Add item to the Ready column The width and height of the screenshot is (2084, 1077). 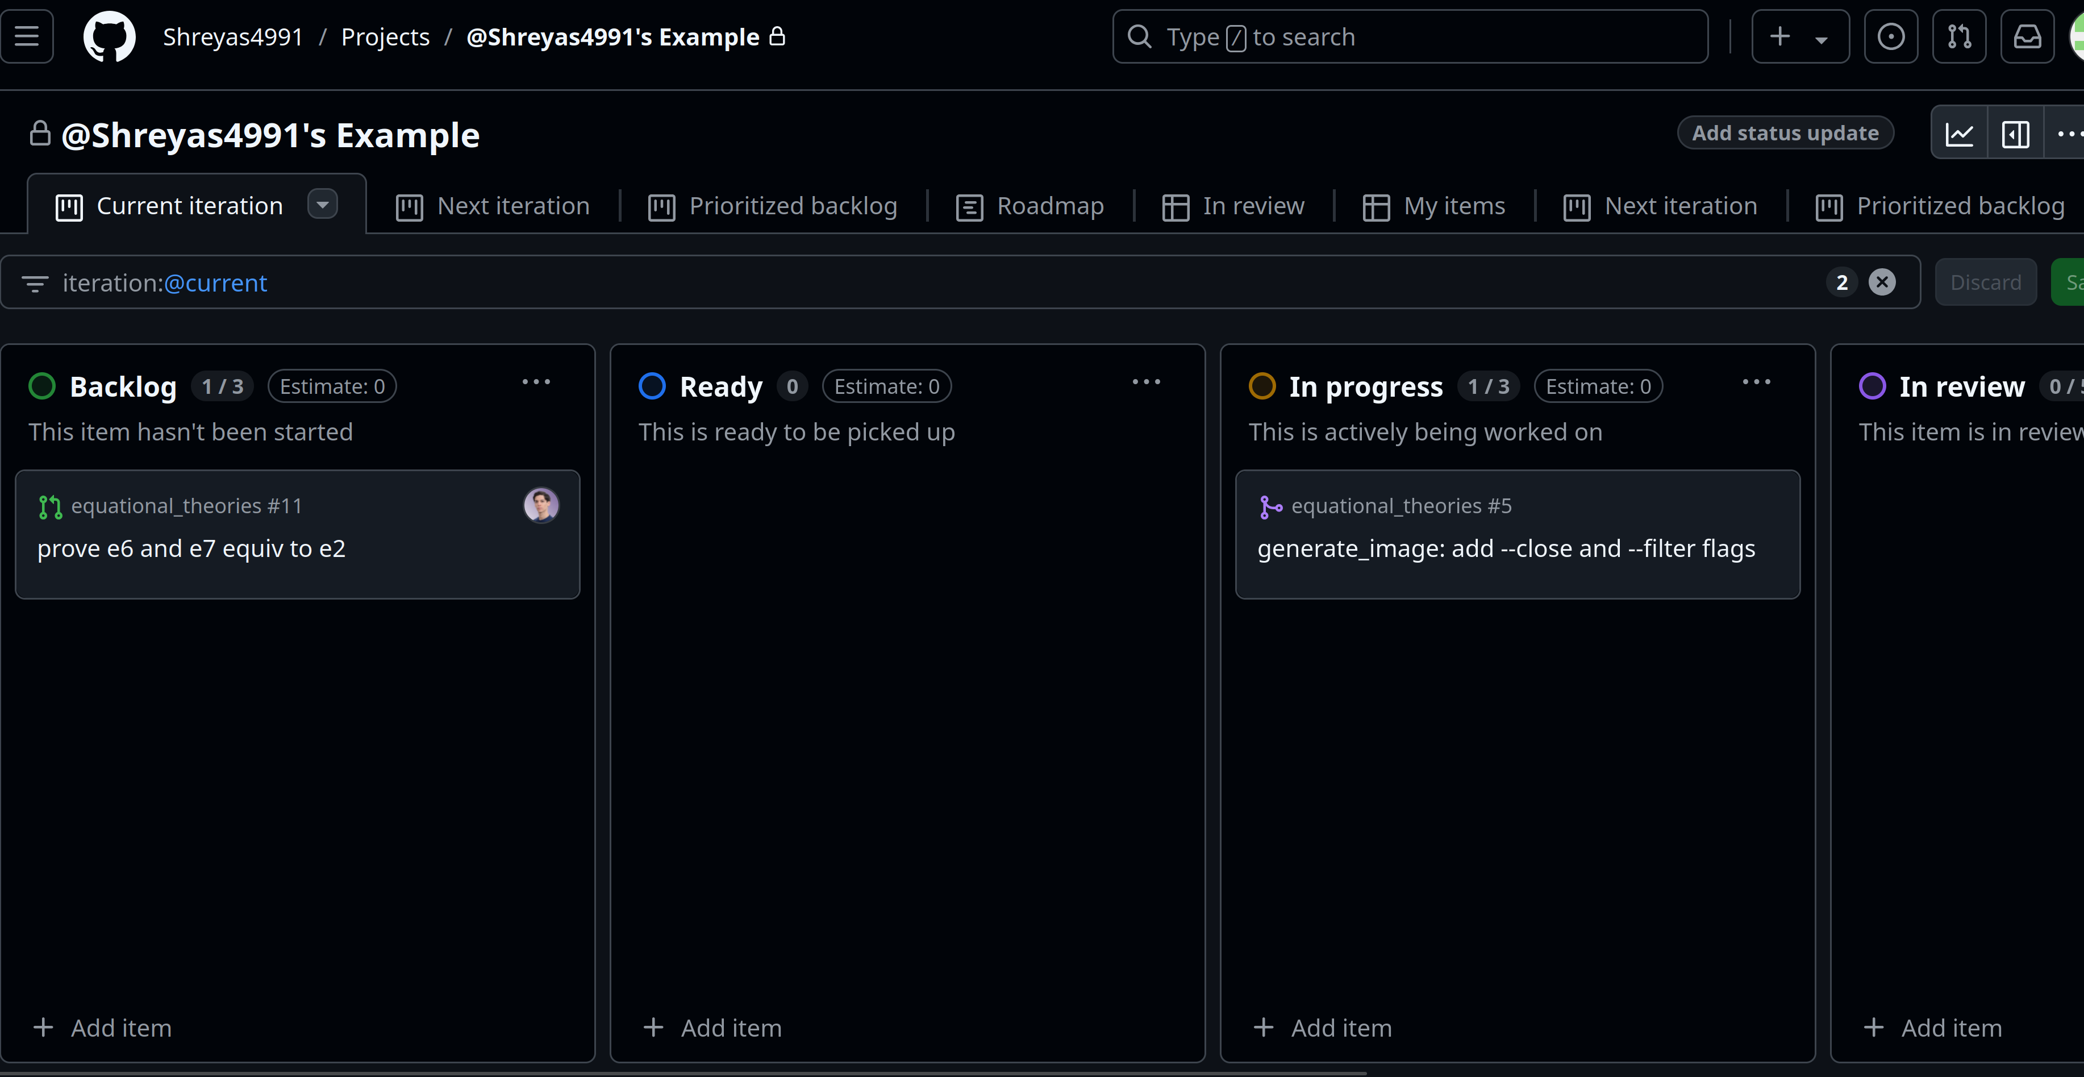pyautogui.click(x=712, y=1028)
